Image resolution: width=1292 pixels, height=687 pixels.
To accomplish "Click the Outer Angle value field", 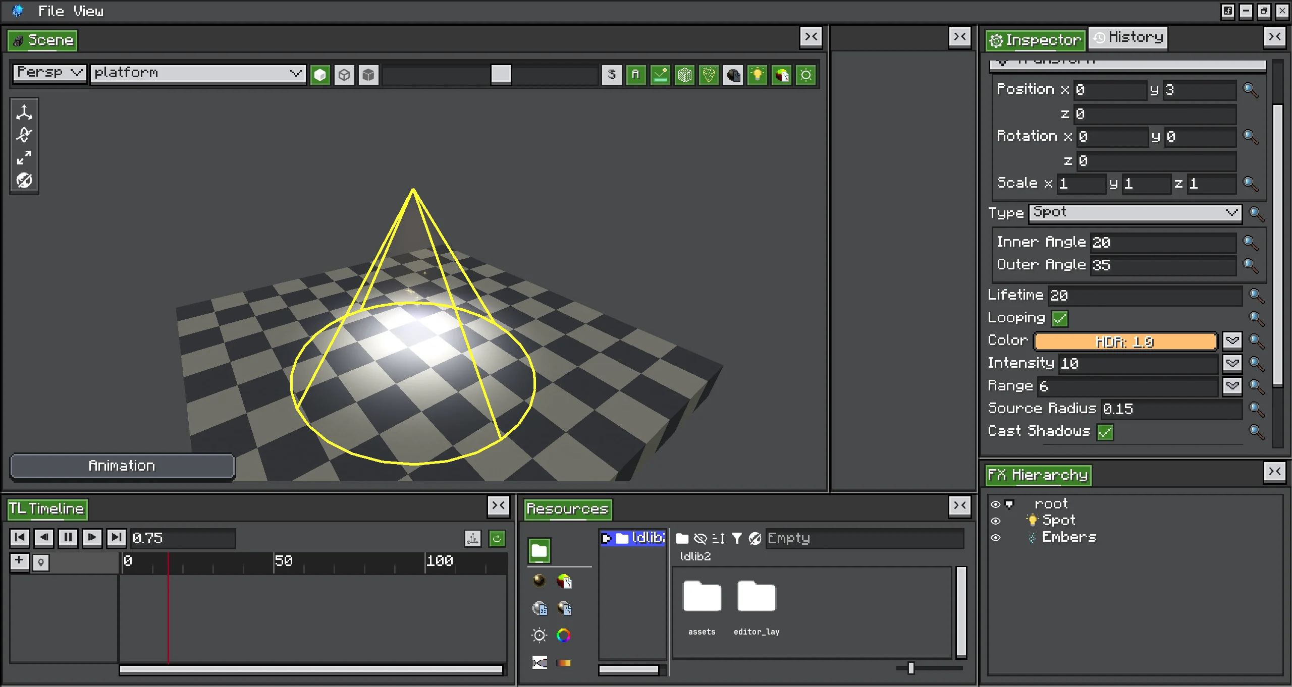I will coord(1163,265).
